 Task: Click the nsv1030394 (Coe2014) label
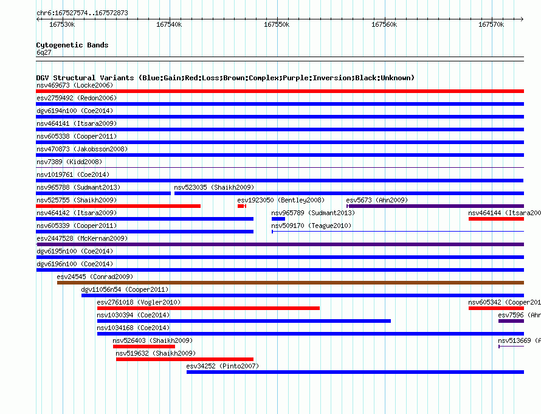[133, 315]
